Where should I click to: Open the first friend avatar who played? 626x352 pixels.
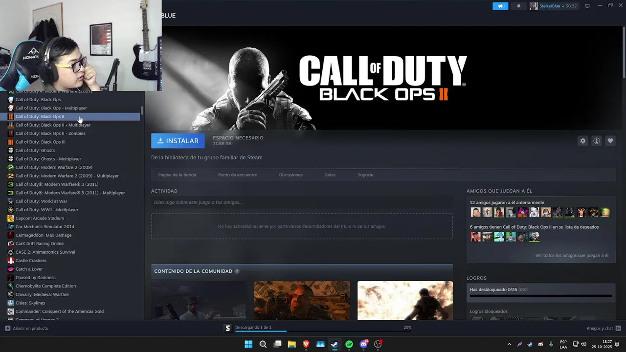(x=475, y=212)
